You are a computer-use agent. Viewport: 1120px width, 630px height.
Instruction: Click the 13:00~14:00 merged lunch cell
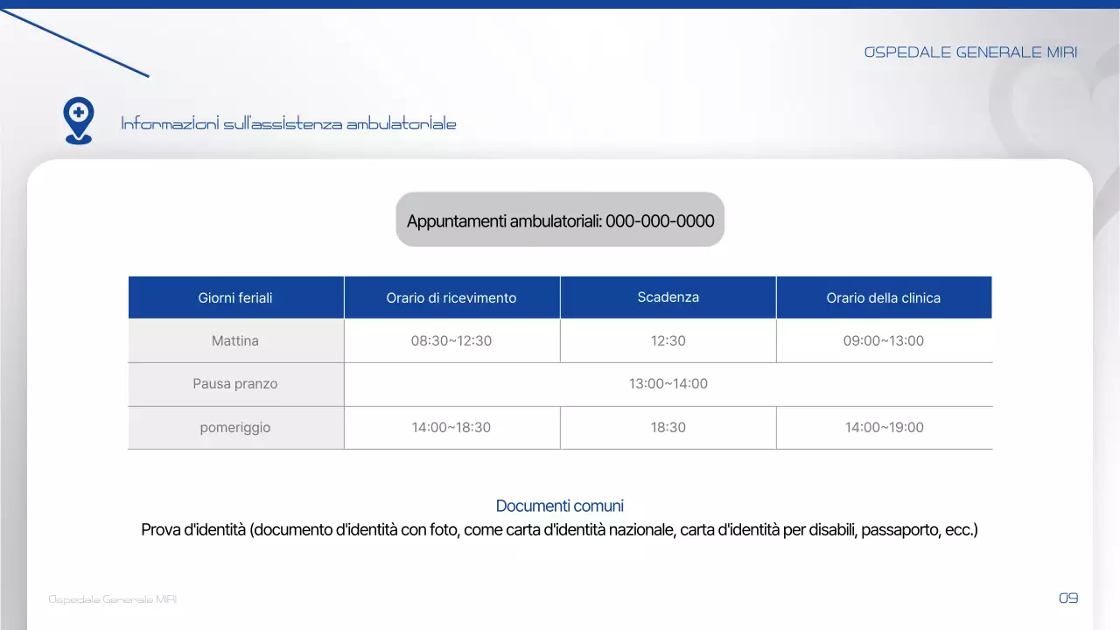(668, 383)
